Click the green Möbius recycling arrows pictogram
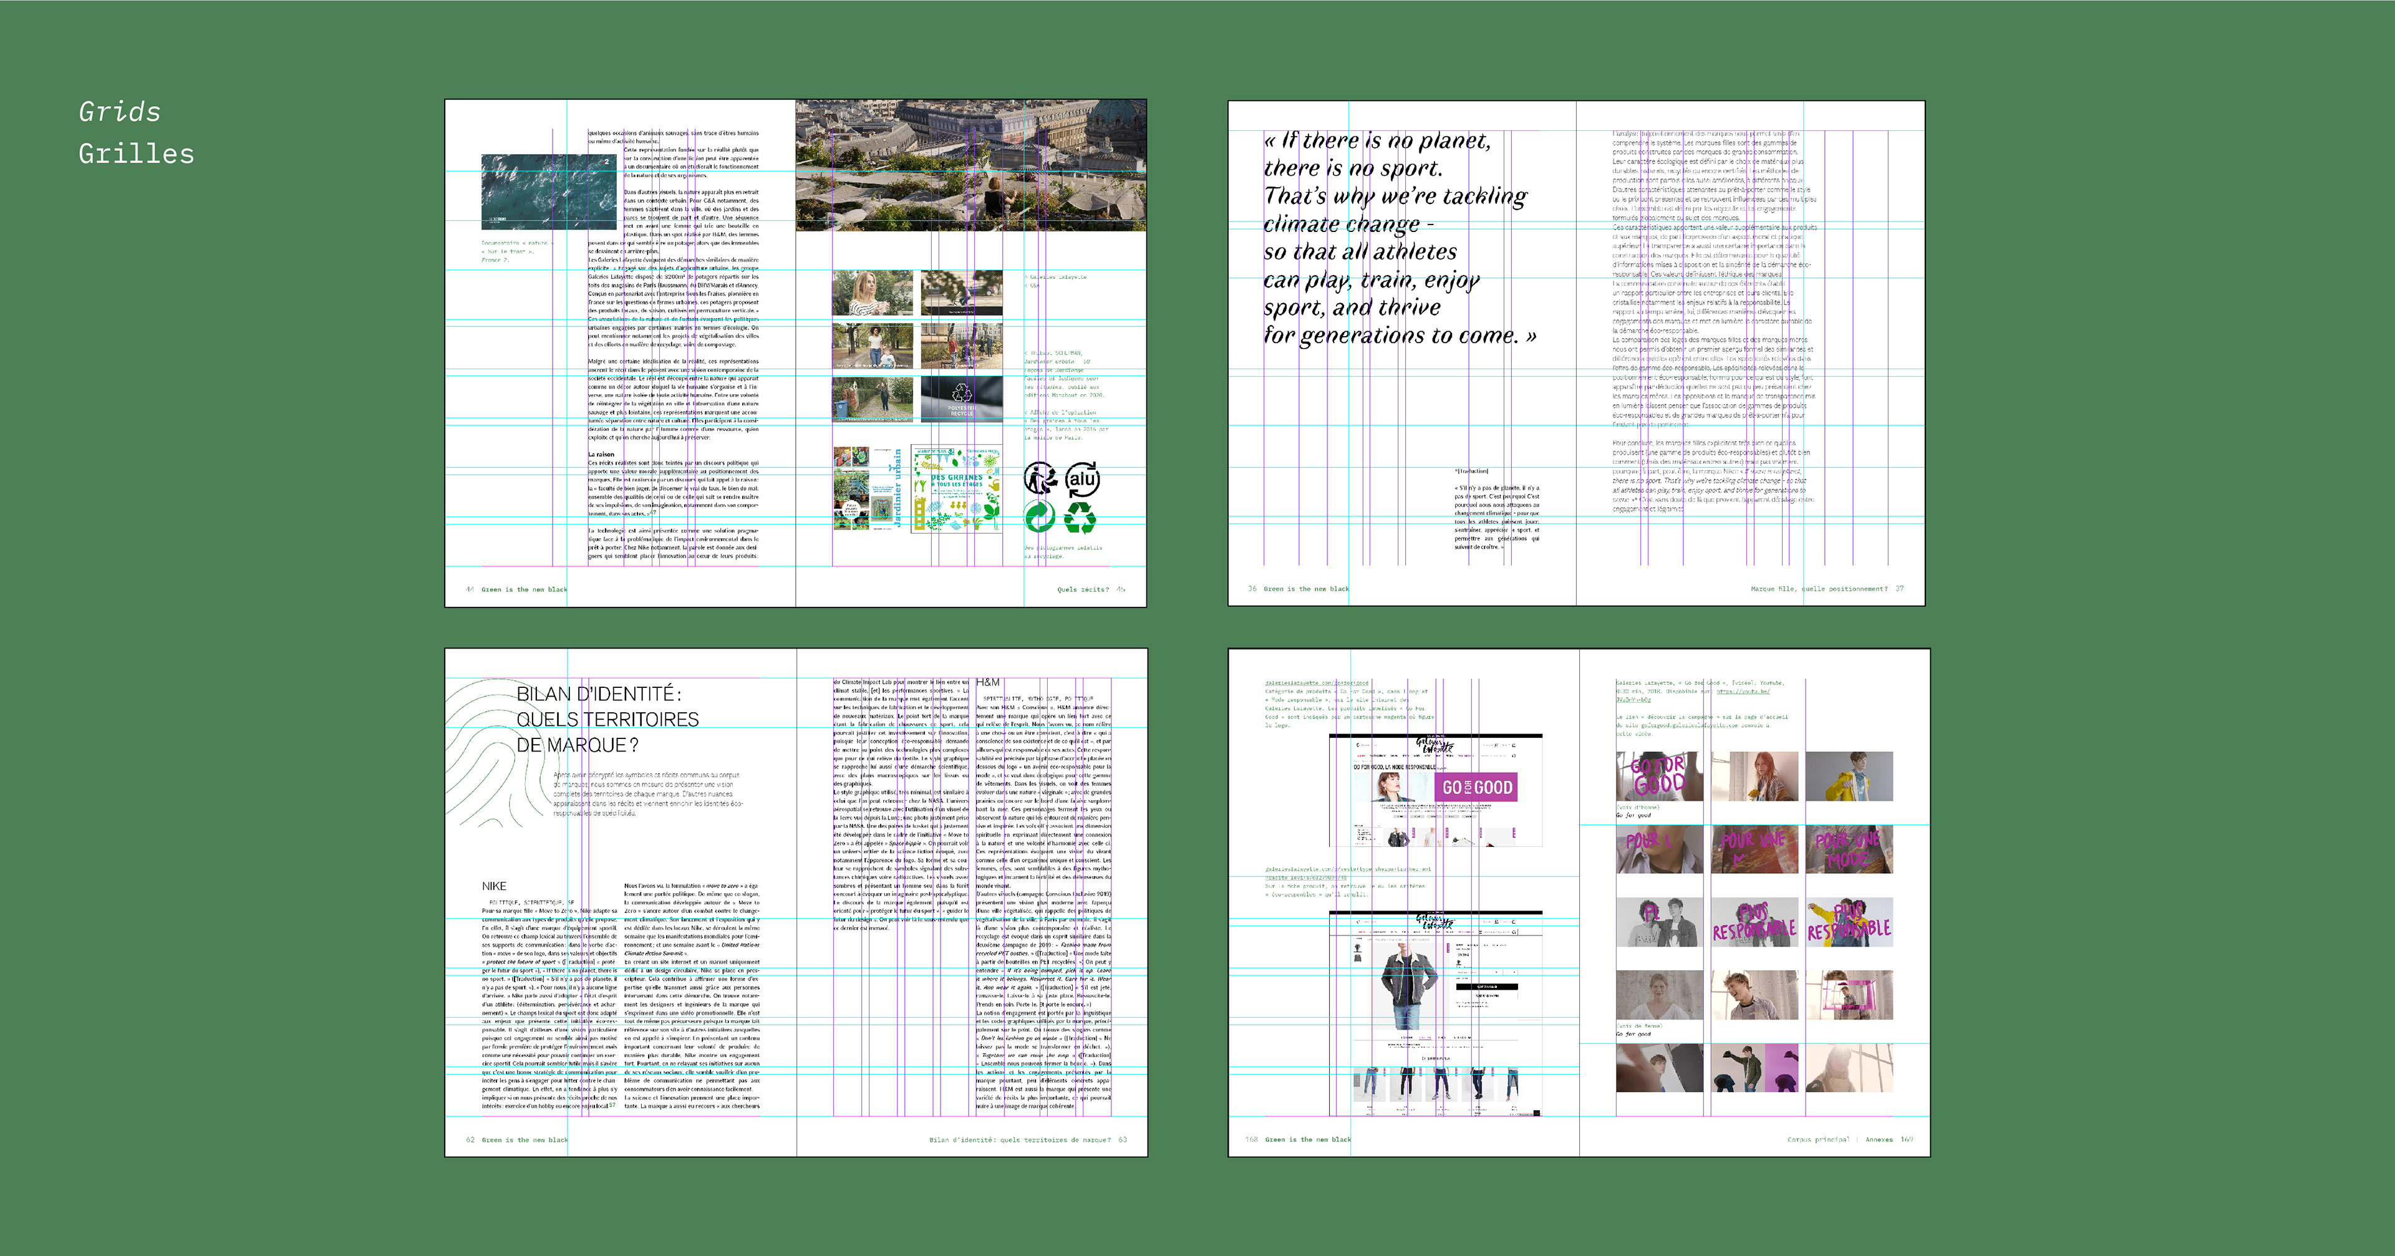2395x1256 pixels. 1080,518
